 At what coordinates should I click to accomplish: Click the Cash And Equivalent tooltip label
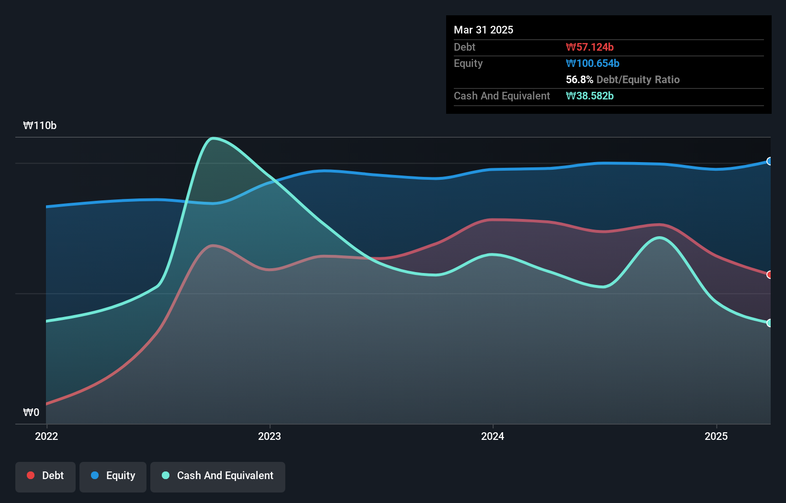coord(502,96)
